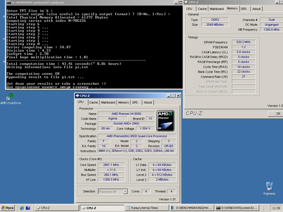Select the CPU tab in front CPU-Z
283x212 pixels.
tap(80, 102)
